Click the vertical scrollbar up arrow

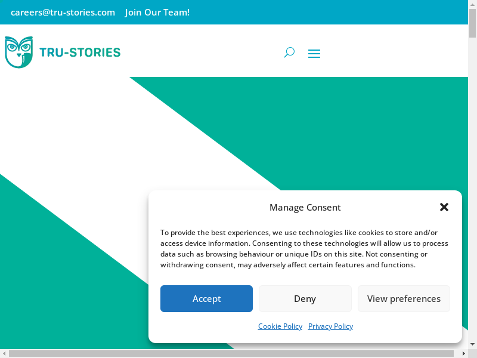tap(472, 4)
